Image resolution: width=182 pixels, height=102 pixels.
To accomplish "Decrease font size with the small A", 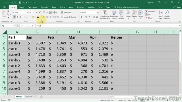I will [x=40, y=12].
